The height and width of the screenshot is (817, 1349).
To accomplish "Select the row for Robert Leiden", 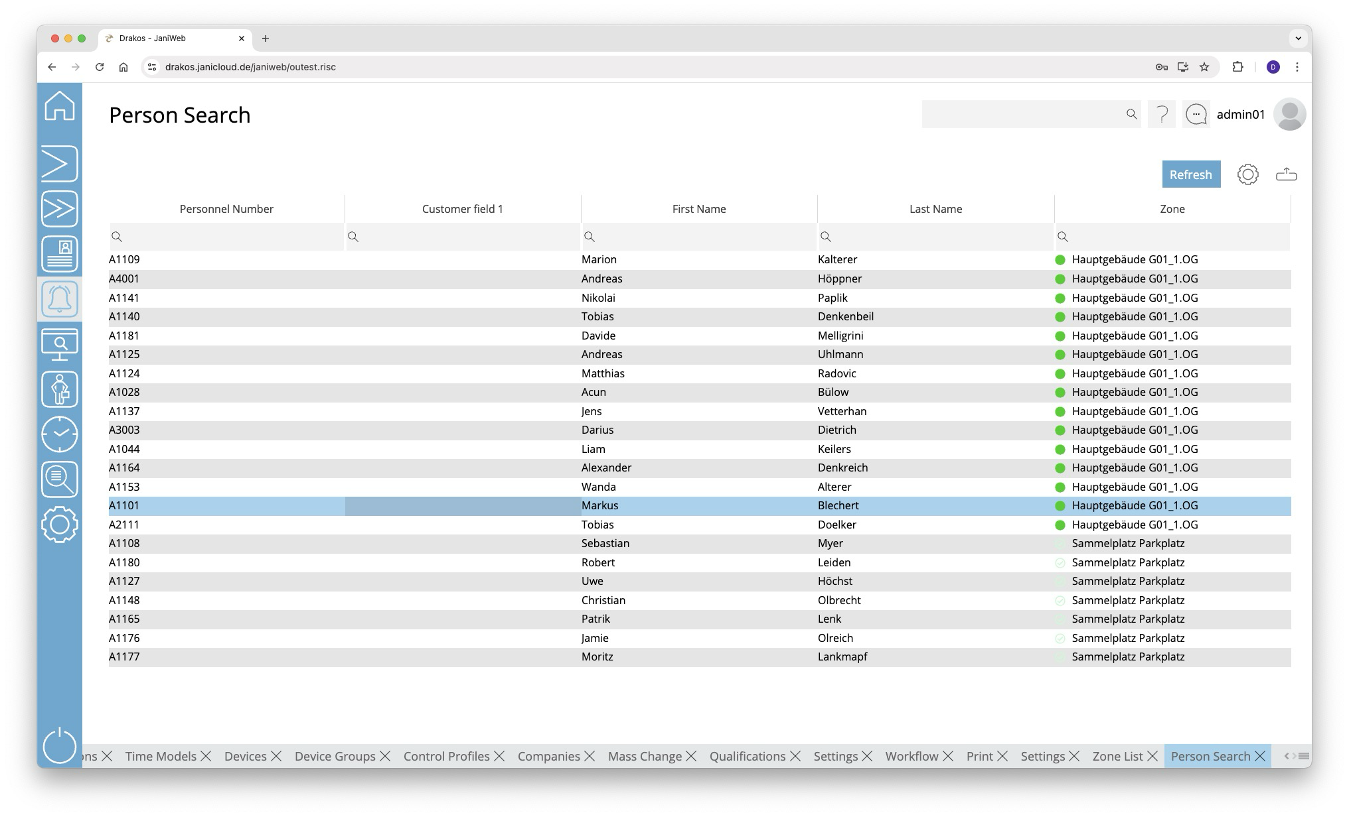I will click(699, 562).
